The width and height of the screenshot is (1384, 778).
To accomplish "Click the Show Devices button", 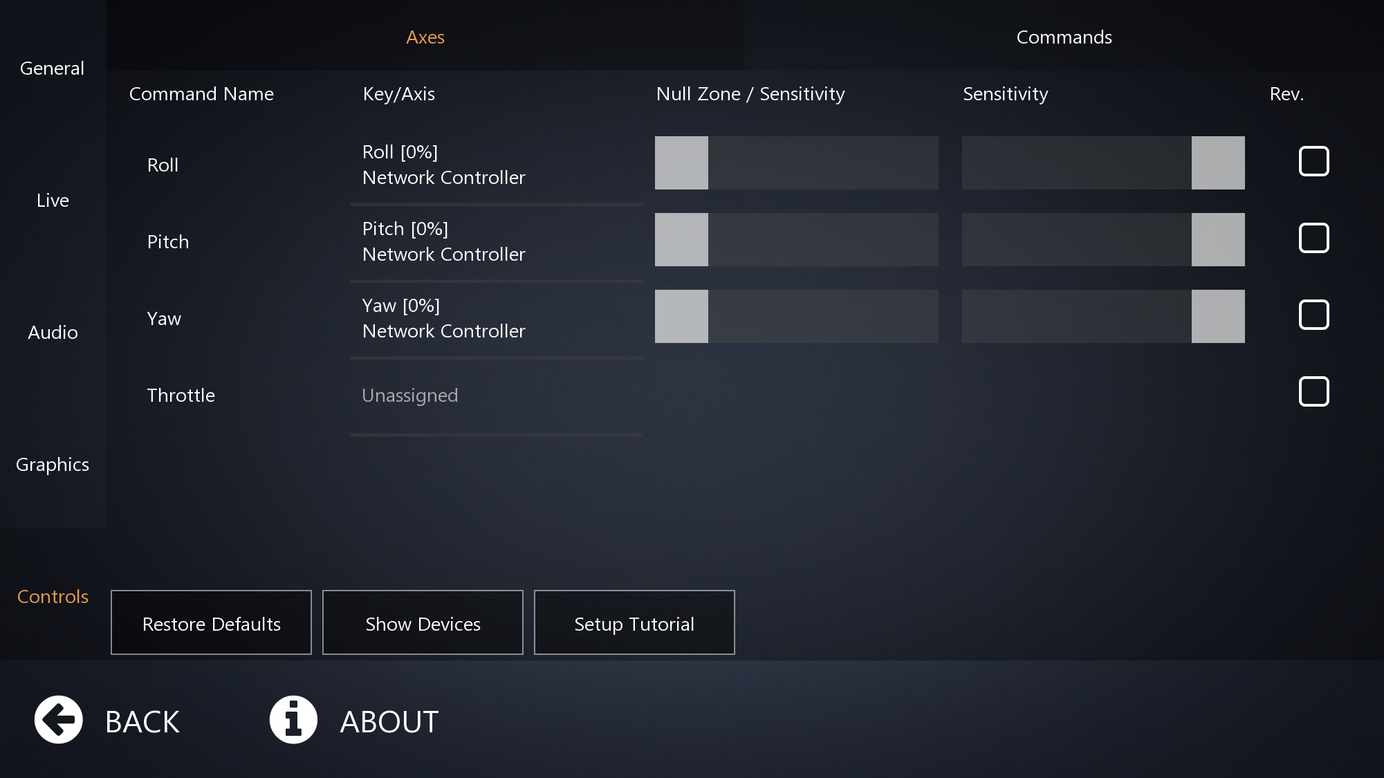I will (423, 623).
